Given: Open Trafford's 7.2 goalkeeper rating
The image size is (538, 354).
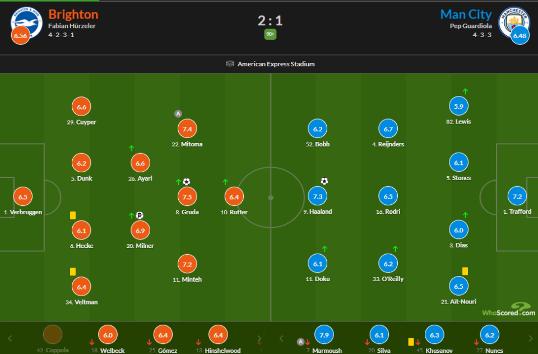Looking at the screenshot, I should pyautogui.click(x=517, y=196).
